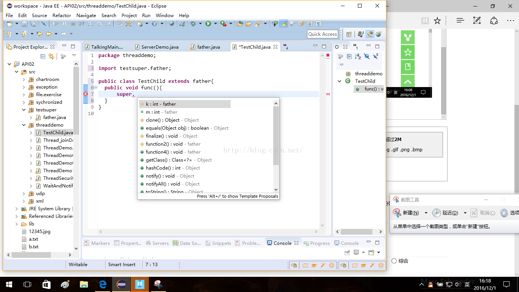Click the Debug bug icon
Viewport: 519px width, 292px height.
[x=193, y=24]
